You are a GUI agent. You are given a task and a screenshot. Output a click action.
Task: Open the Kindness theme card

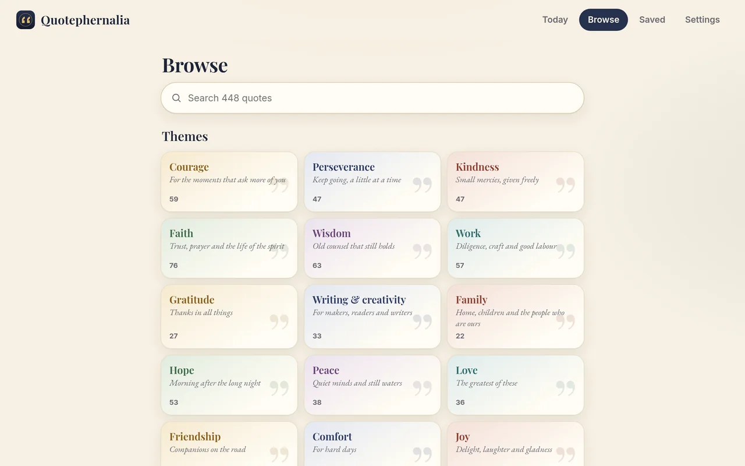pyautogui.click(x=516, y=182)
